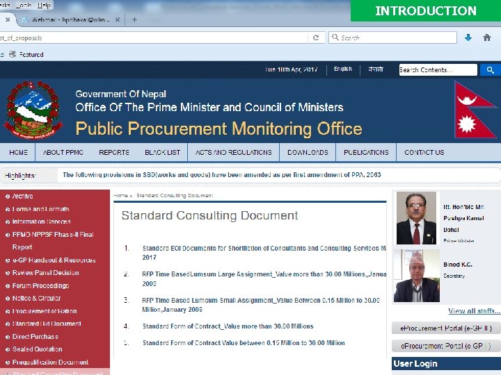This screenshot has width=501, height=375.
Task: Switch to the Webmail tab
Action: click(x=70, y=19)
